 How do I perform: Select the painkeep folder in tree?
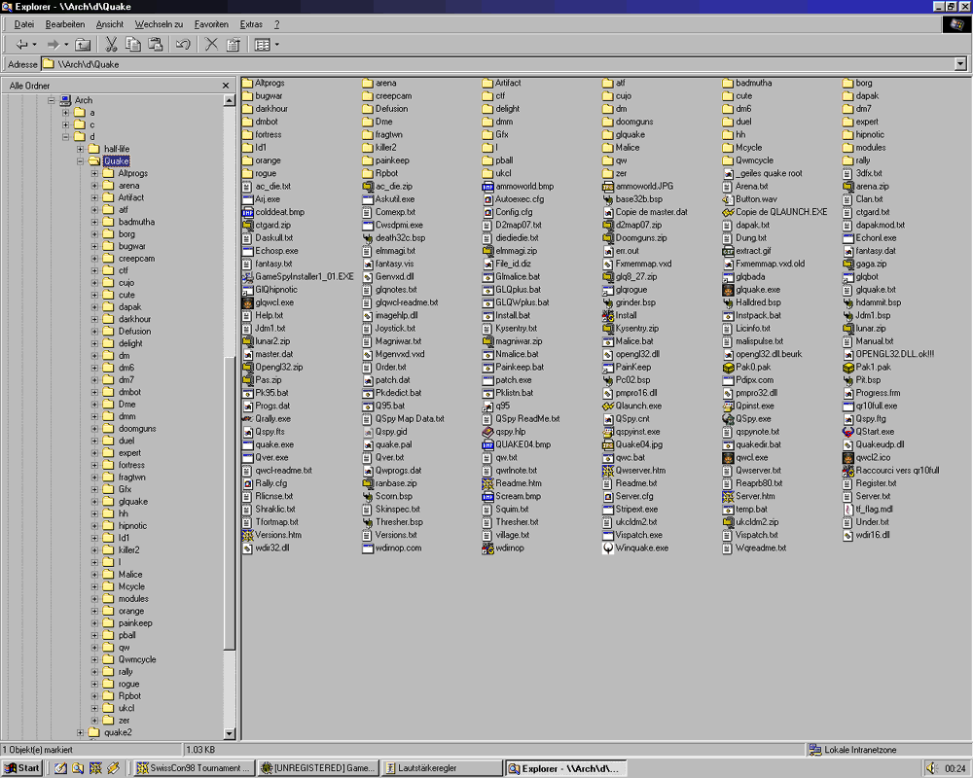135,622
